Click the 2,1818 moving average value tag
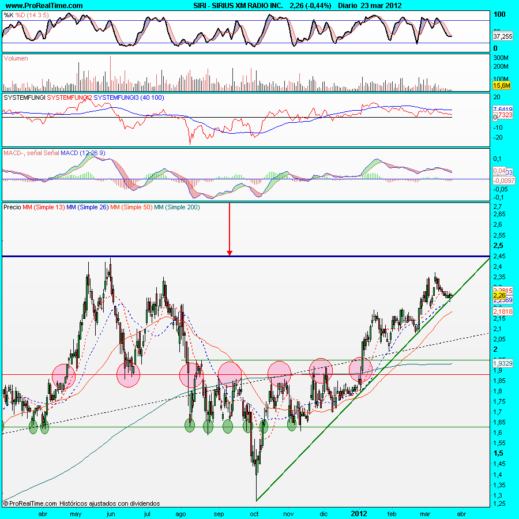Image resolution: width=519 pixels, height=519 pixels. coord(502,311)
